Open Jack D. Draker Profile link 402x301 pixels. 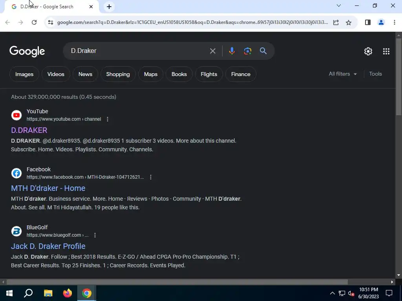48,246
